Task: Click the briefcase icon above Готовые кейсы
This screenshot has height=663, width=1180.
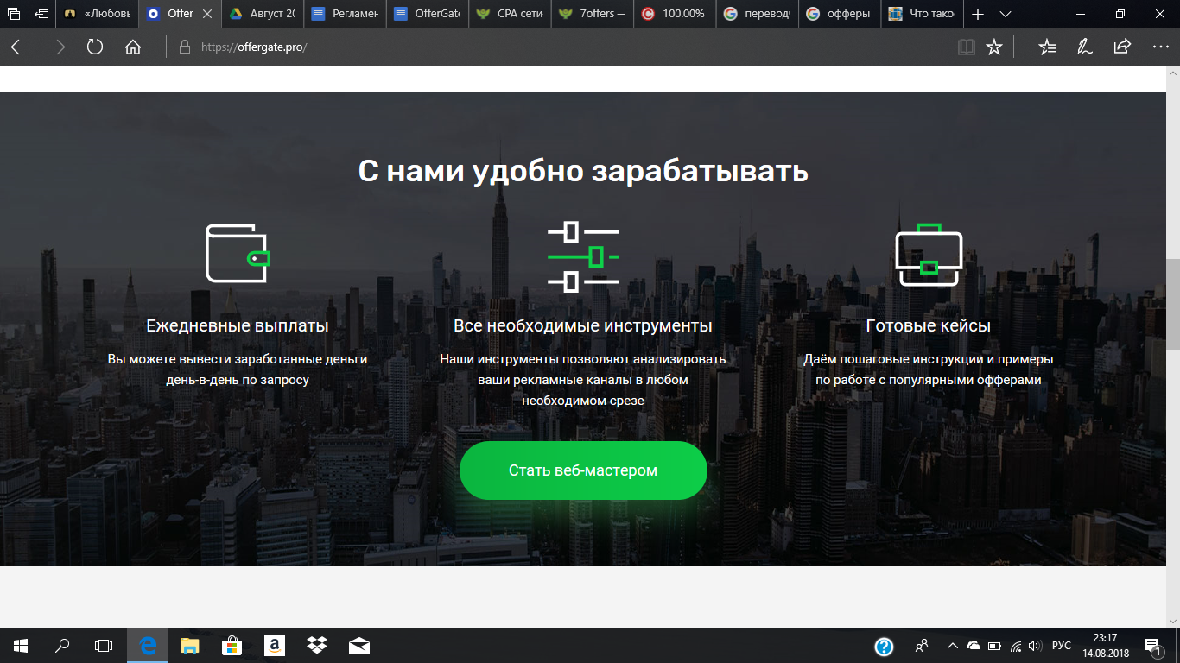Action: [x=930, y=254]
